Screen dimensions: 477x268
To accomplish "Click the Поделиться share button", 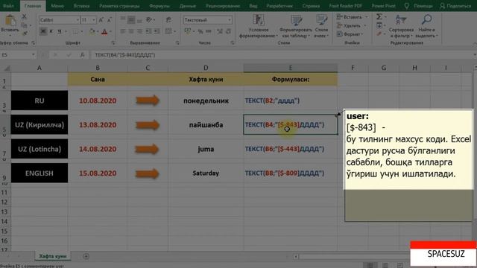I will coord(455,6).
